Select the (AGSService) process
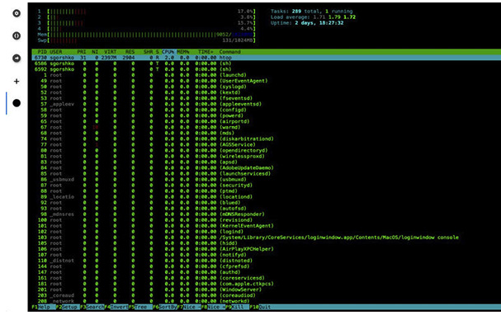 pyautogui.click(x=266, y=144)
